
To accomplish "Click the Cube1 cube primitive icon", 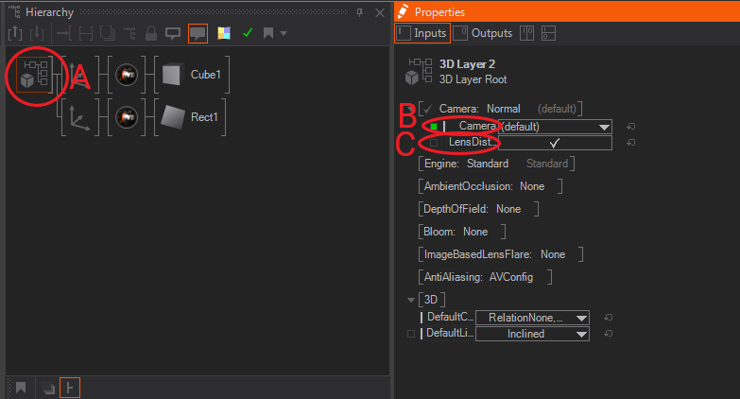I will 171,75.
